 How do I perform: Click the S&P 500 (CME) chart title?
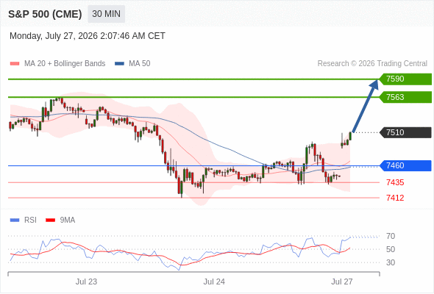[x=45, y=14]
